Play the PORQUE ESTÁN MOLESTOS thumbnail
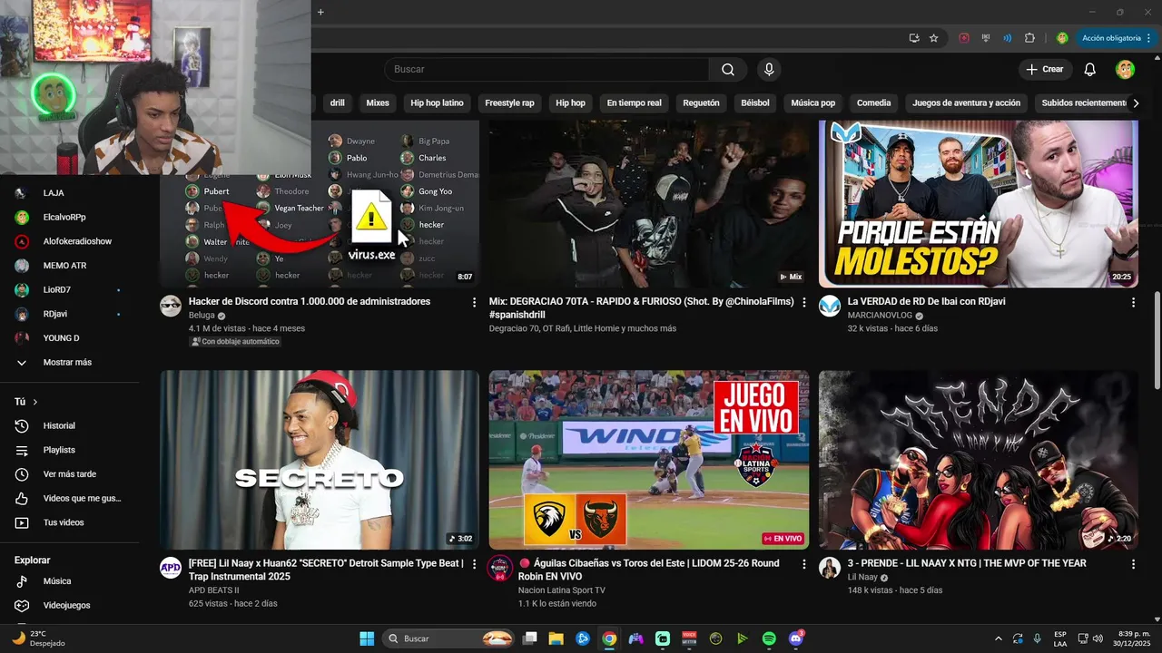This screenshot has width=1162, height=653. [x=979, y=204]
